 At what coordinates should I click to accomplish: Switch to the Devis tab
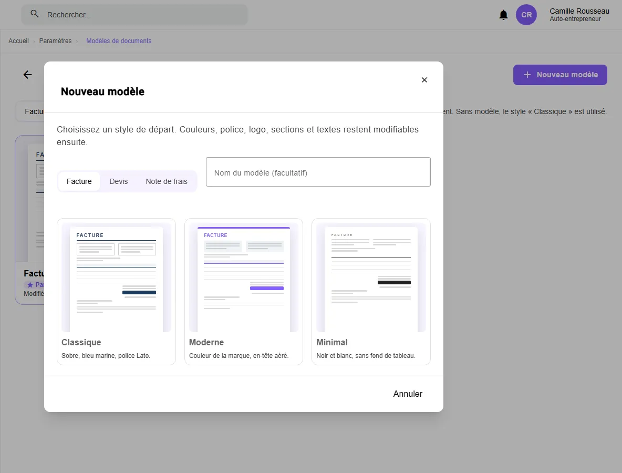tap(119, 181)
